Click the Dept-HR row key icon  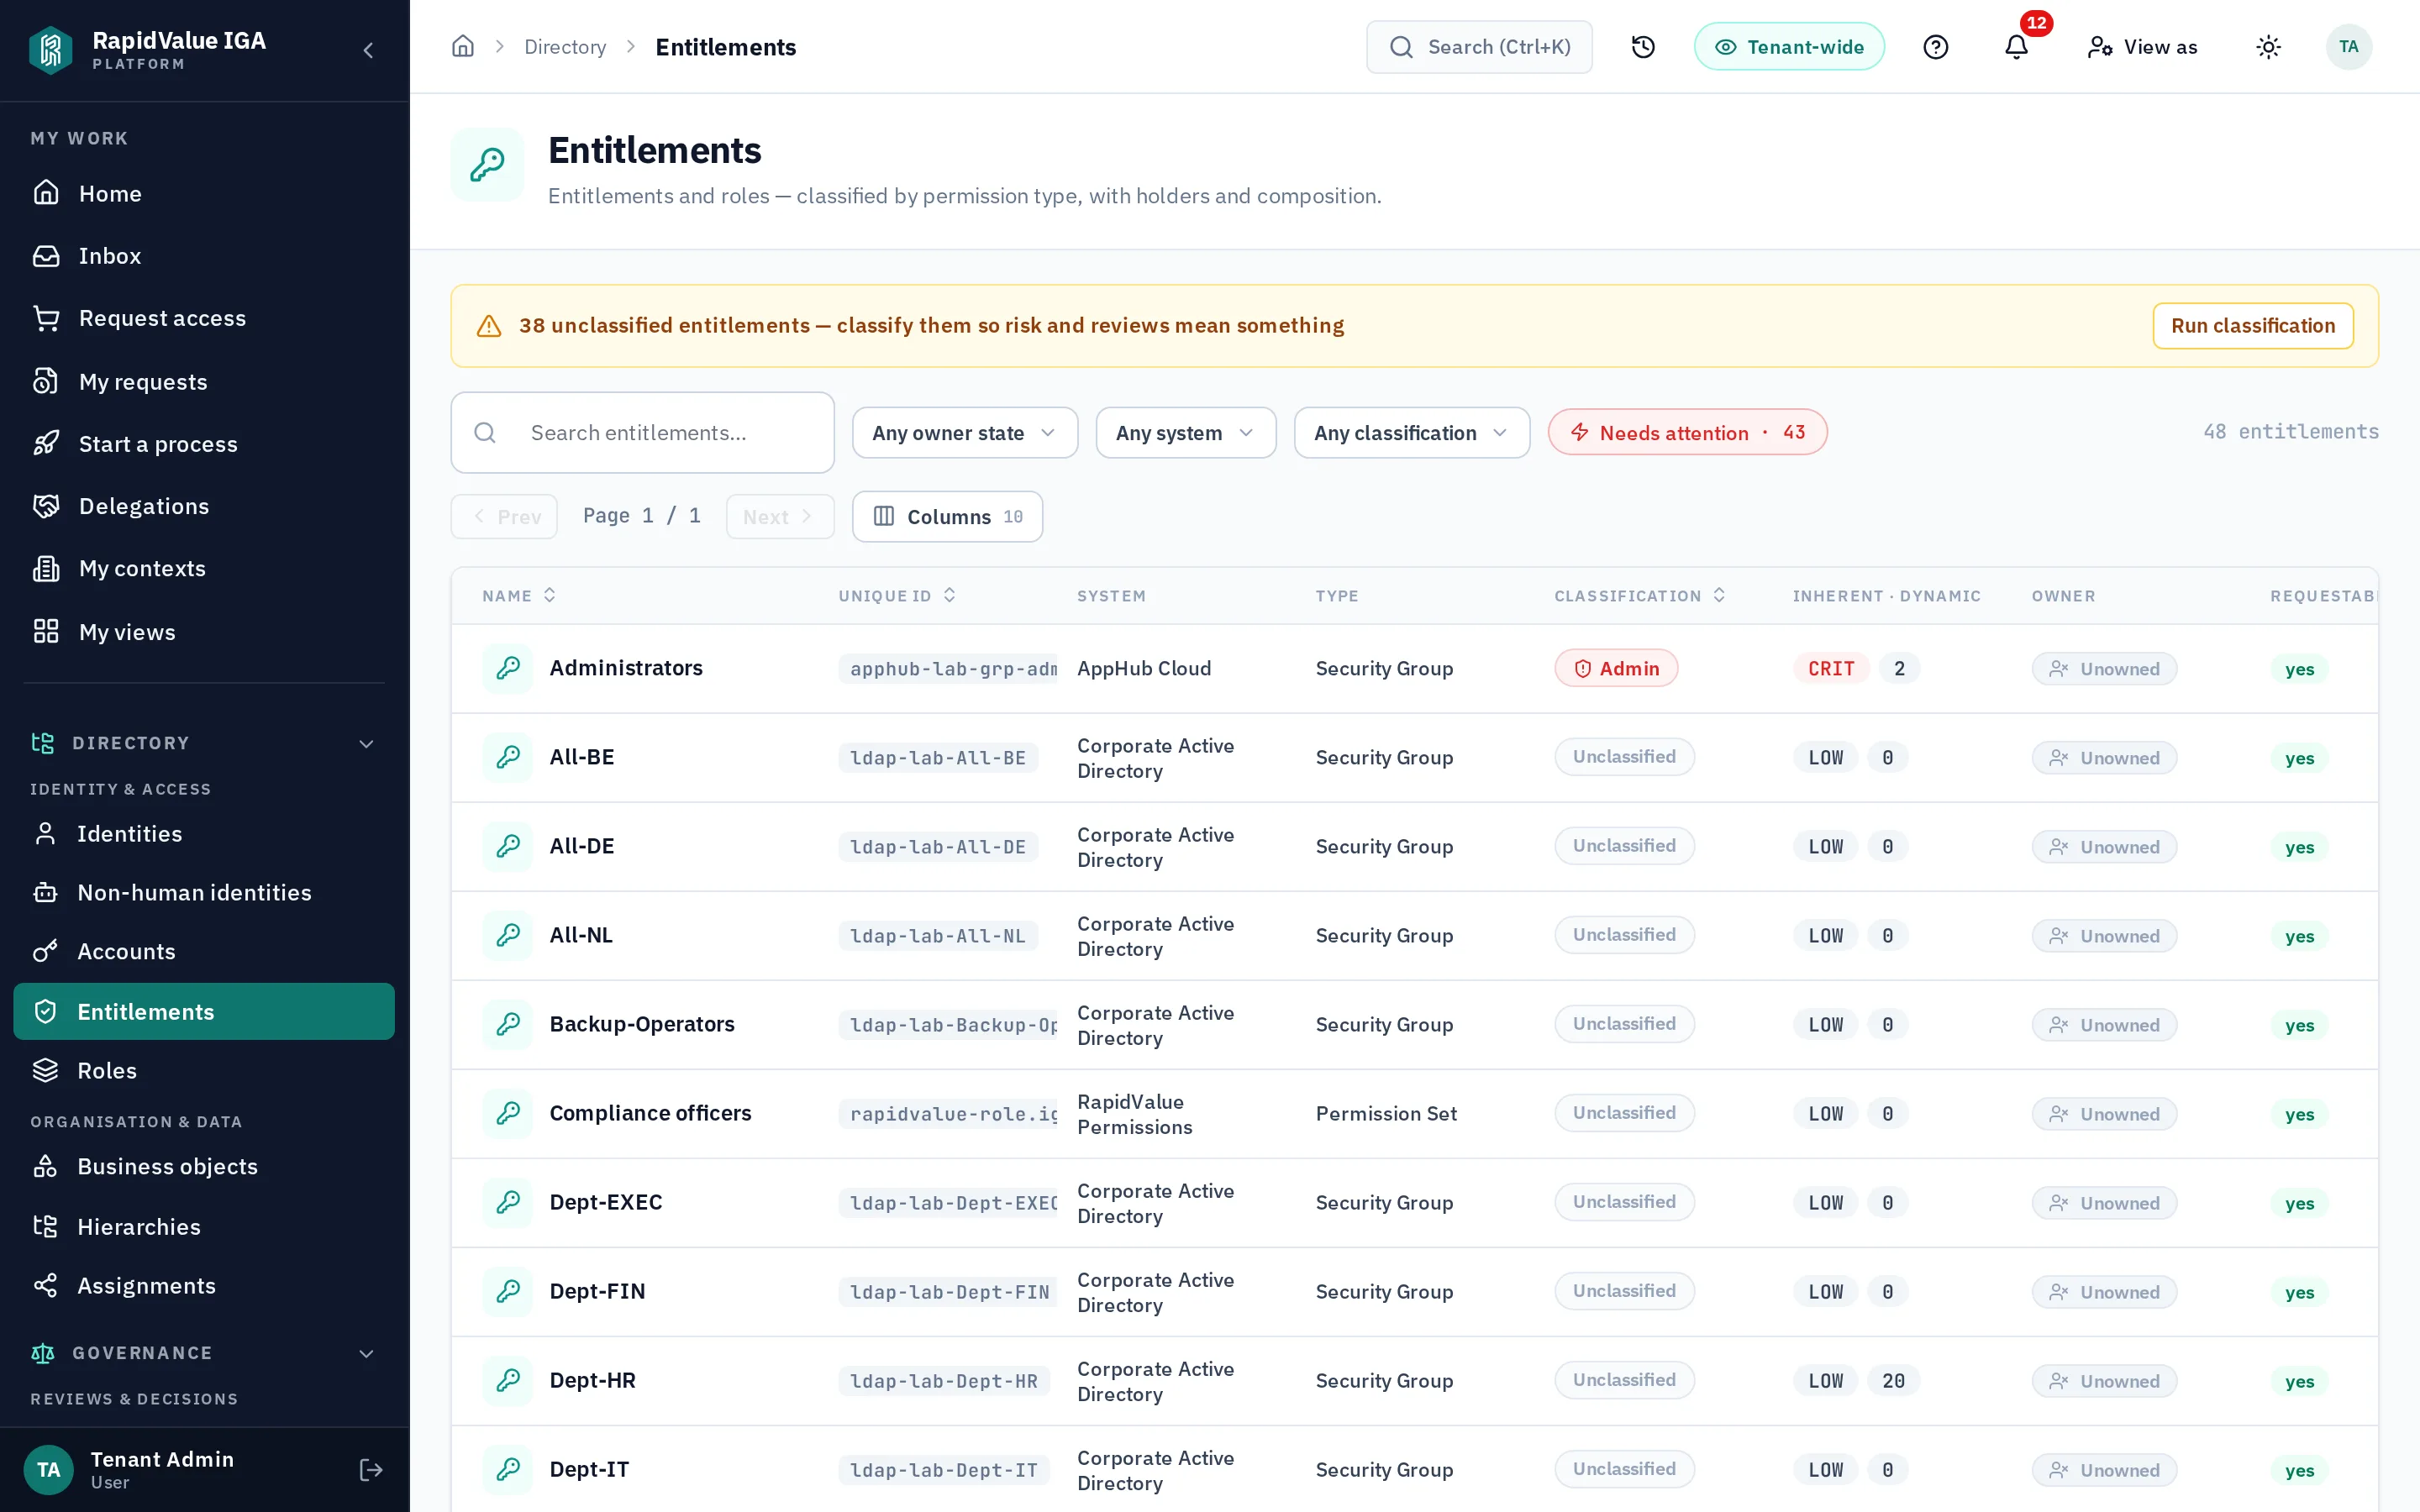coord(508,1380)
